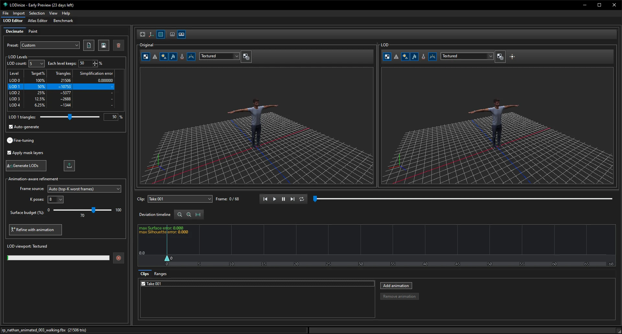Click the Surface budget slider handle
Image resolution: width=622 pixels, height=334 pixels.
coord(93,210)
